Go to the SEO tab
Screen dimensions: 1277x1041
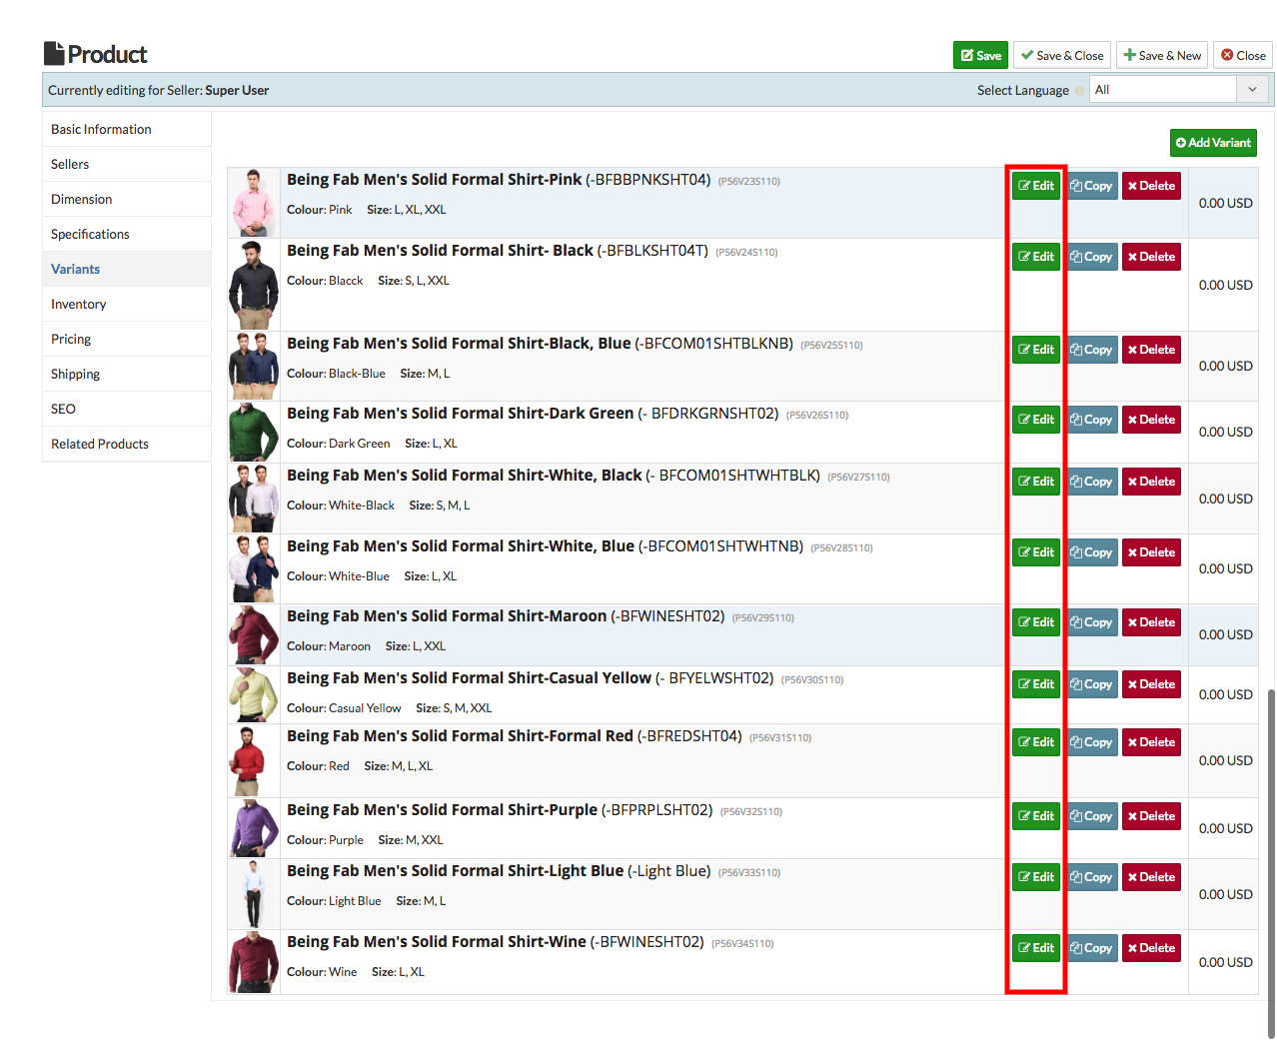[127, 409]
